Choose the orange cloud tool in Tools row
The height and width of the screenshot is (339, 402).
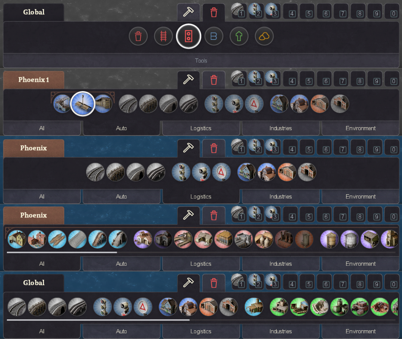click(264, 36)
